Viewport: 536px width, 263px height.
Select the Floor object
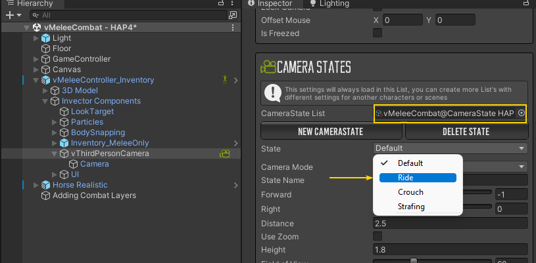62,49
